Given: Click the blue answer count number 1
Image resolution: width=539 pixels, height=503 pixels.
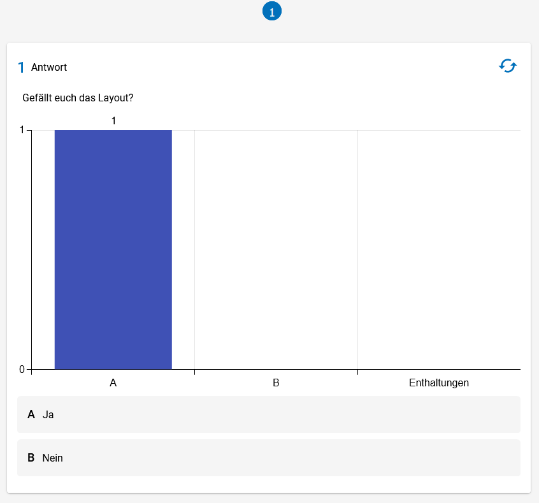Looking at the screenshot, I should pos(21,67).
